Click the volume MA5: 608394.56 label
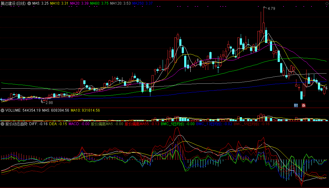Image resolution: width=329 pixels, height=188 pixels. pos(56,110)
